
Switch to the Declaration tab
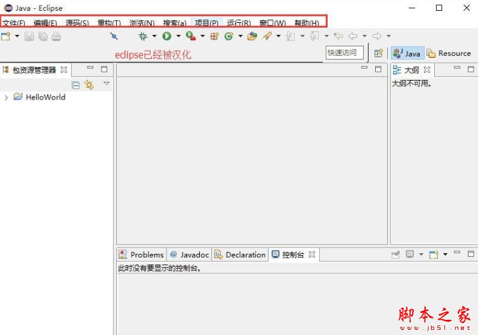(x=240, y=254)
